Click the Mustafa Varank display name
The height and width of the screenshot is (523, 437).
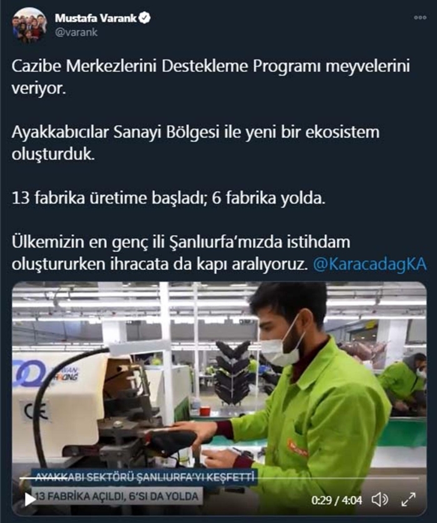tap(96, 18)
